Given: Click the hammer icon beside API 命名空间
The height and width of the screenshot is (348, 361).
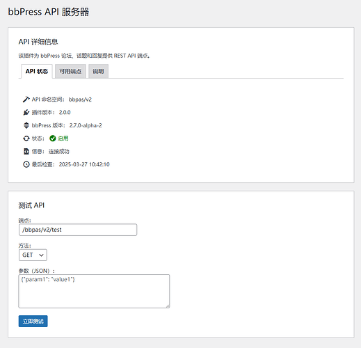Looking at the screenshot, I should click(x=26, y=100).
